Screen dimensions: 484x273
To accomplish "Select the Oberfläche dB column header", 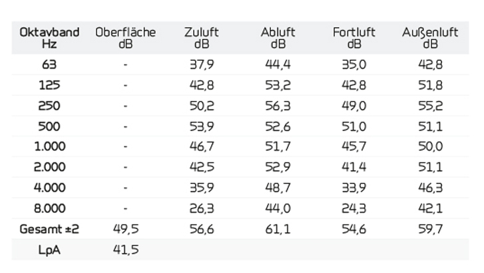I will [125, 38].
